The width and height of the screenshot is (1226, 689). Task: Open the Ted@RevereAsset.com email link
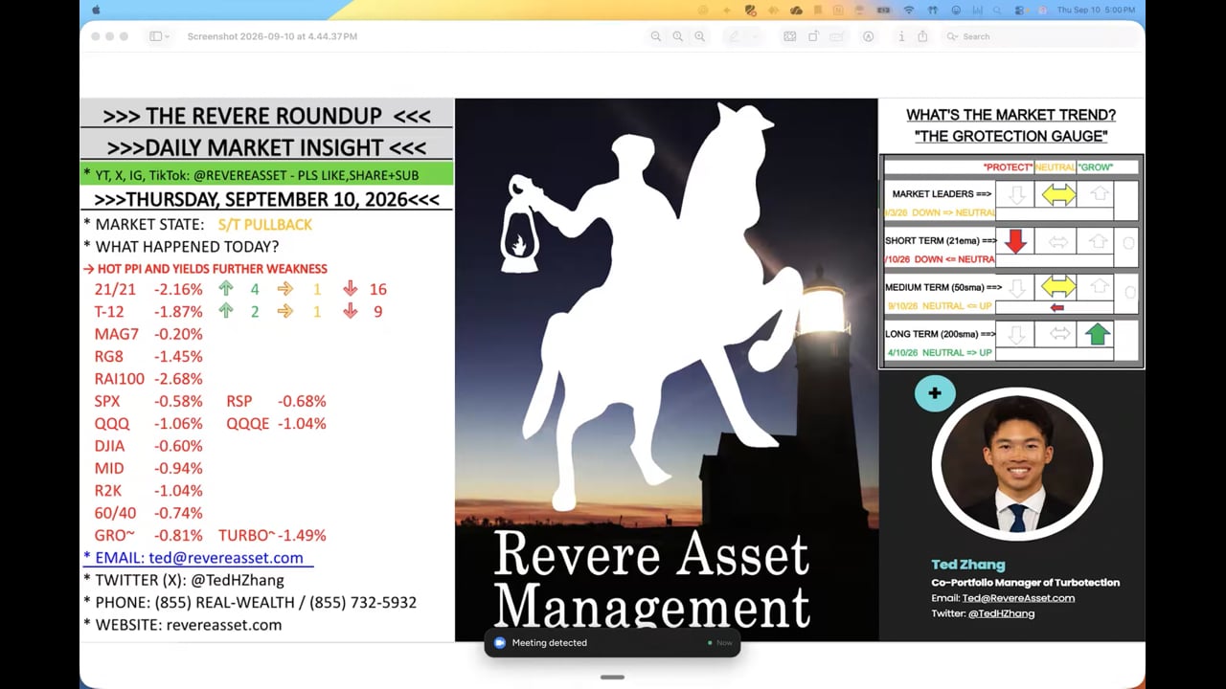(1018, 598)
